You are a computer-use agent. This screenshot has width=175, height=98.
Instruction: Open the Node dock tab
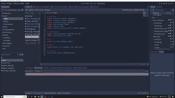[161, 52]
